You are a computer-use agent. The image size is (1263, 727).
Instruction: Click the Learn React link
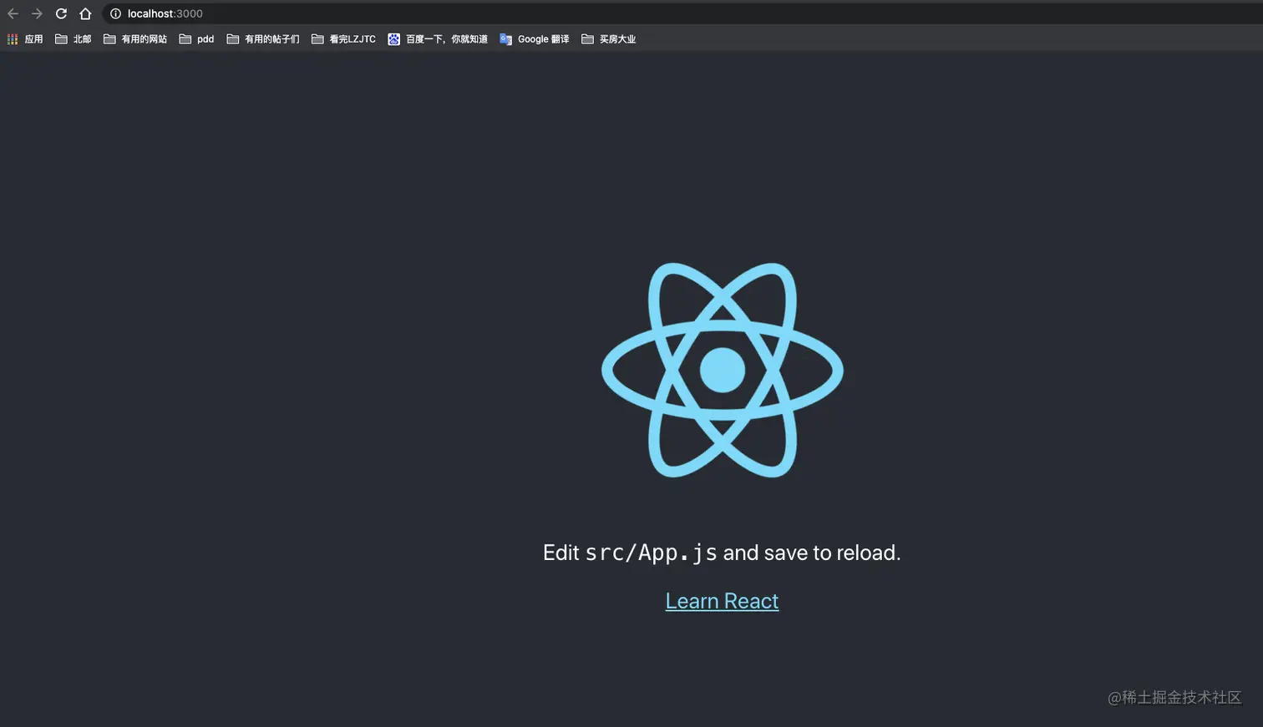pos(722,601)
